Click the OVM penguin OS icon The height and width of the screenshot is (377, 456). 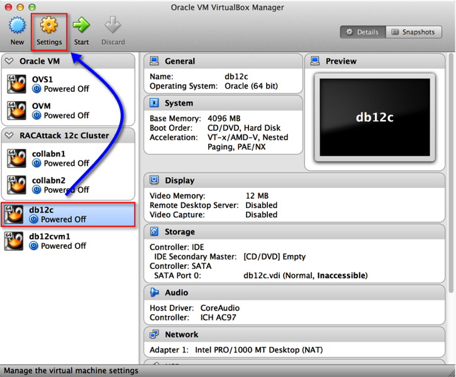click(16, 111)
